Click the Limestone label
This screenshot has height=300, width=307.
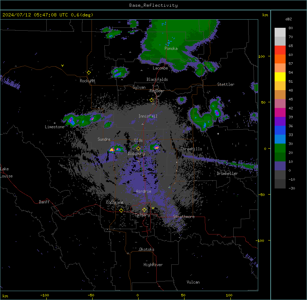(x=54, y=127)
